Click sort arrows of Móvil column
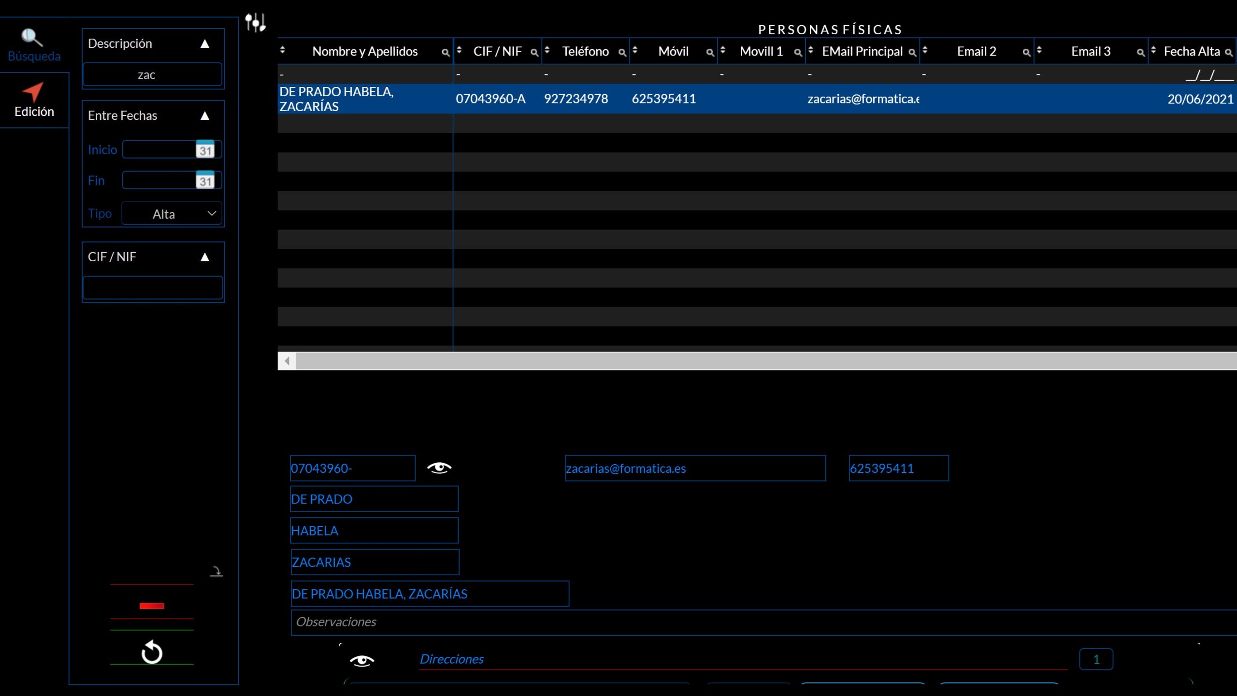 point(635,50)
